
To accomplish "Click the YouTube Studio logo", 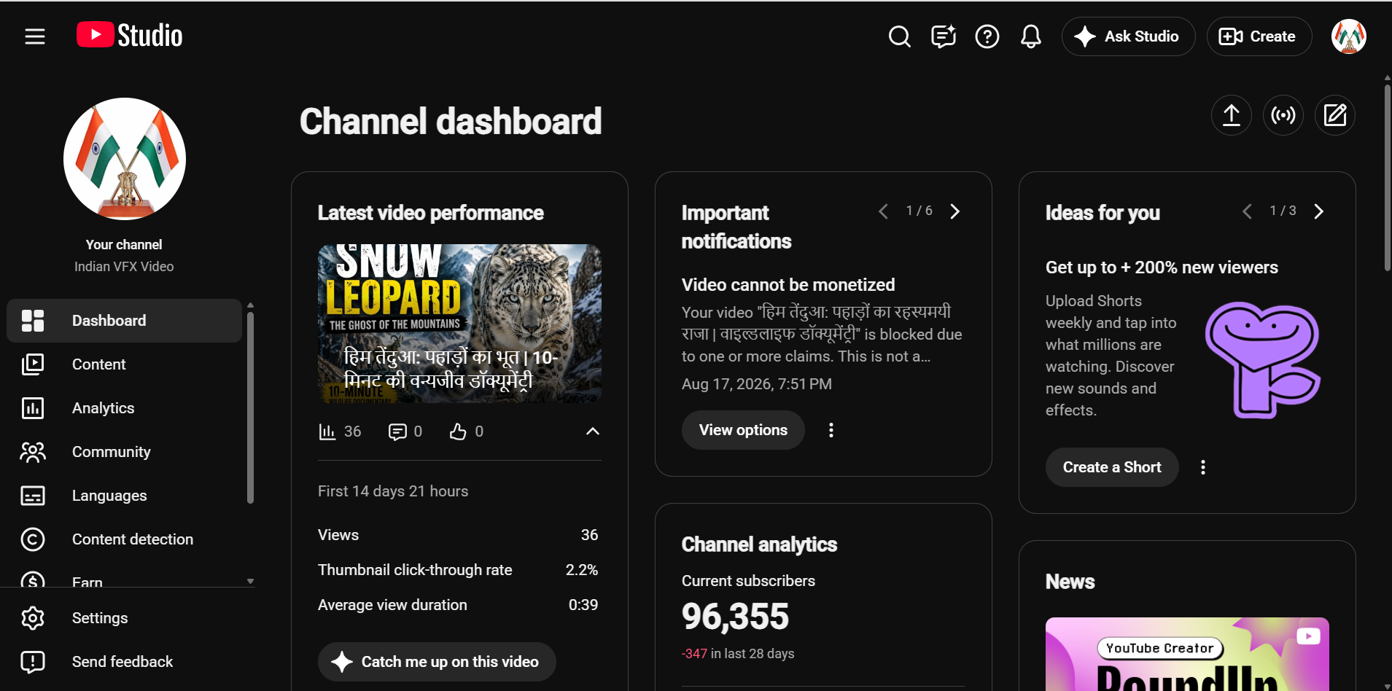I will click(130, 36).
